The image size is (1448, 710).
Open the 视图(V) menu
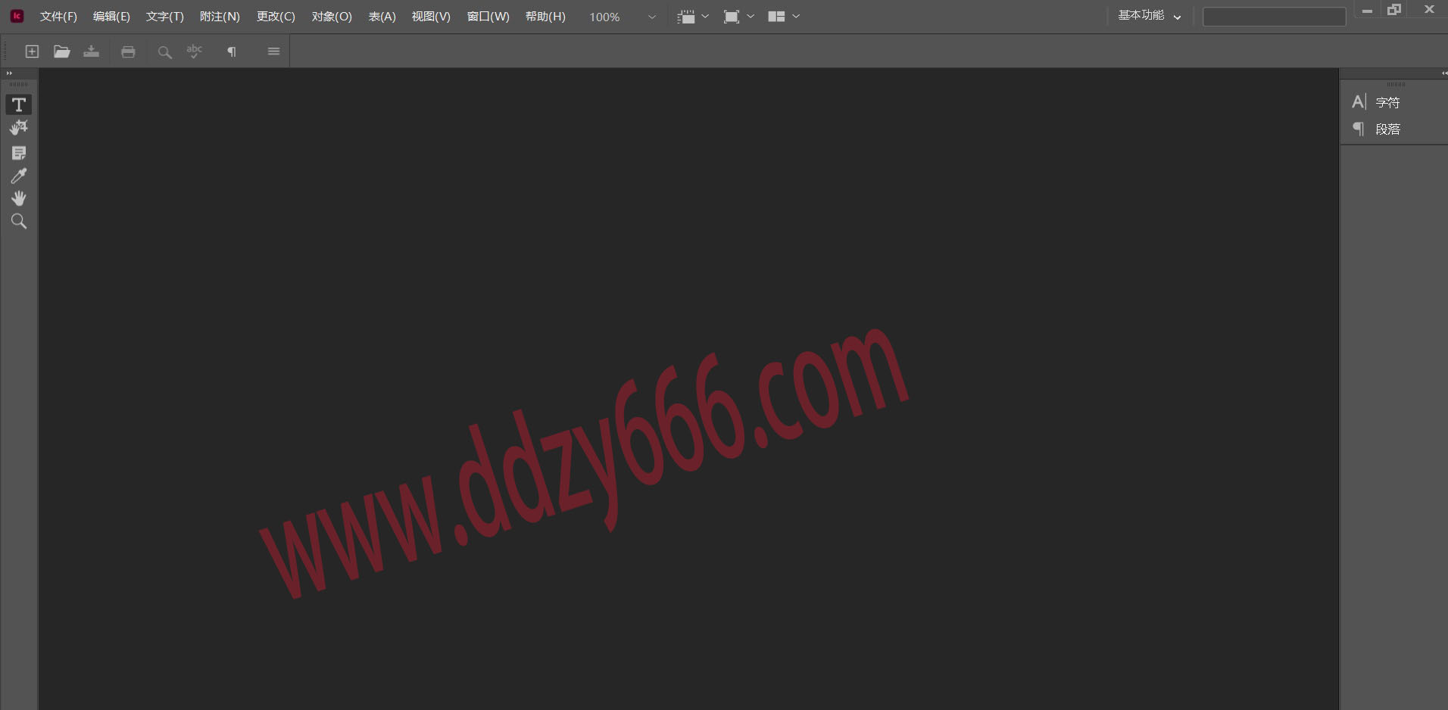pyautogui.click(x=431, y=17)
